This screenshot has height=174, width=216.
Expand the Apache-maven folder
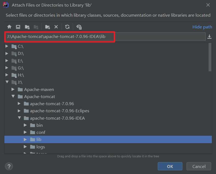13,90
